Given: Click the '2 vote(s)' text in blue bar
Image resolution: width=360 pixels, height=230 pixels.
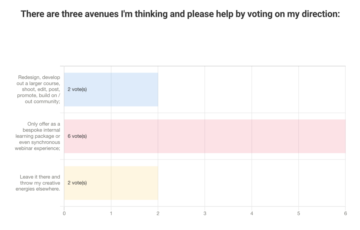Looking at the screenshot, I should pyautogui.click(x=77, y=89).
